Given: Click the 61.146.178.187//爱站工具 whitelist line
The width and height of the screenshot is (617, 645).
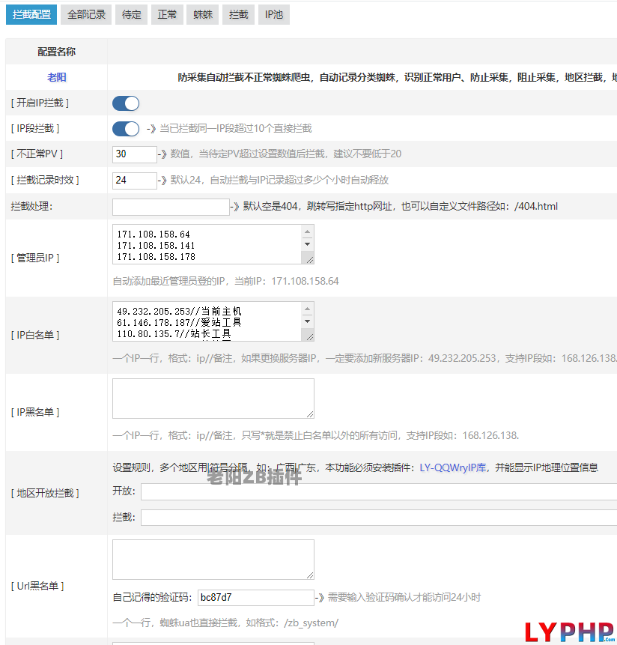Looking at the screenshot, I should 179,322.
